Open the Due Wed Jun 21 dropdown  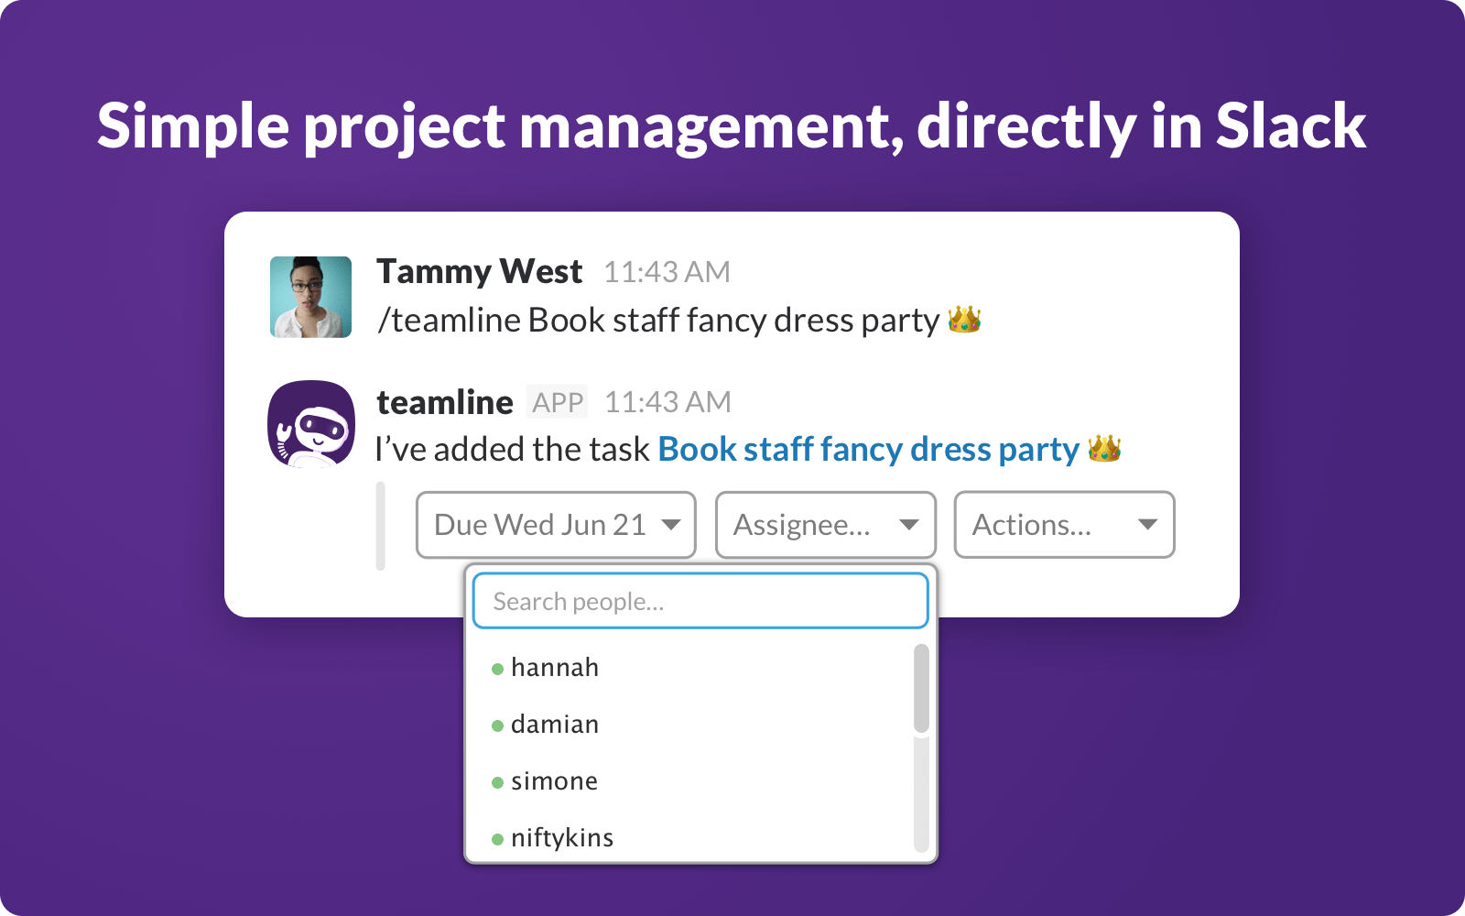coord(556,525)
